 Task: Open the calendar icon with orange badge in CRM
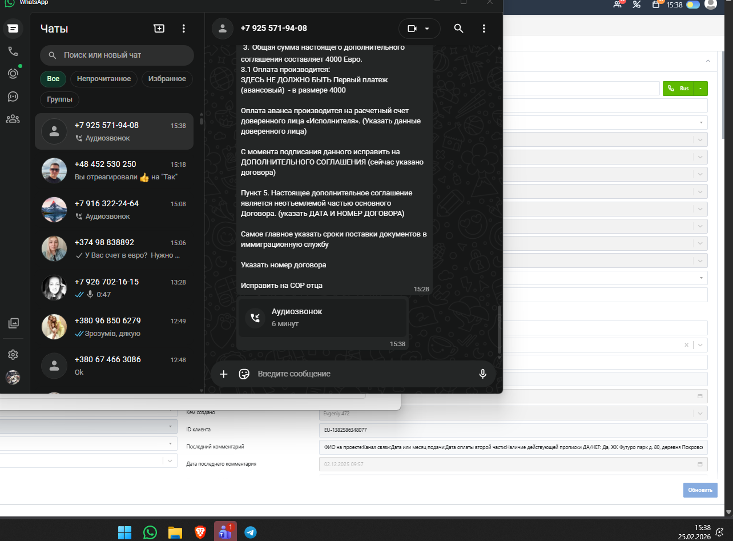tap(657, 4)
